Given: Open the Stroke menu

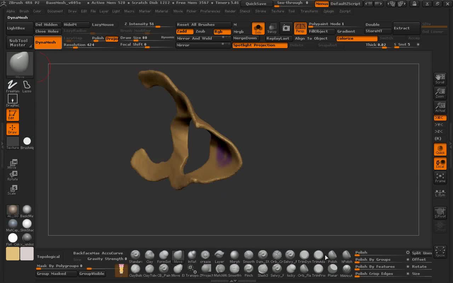Looking at the screenshot, I should point(260,11).
